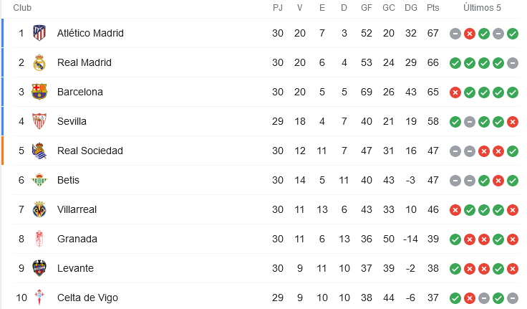This screenshot has height=309, width=527.
Task: Click the Barcelona club crest
Action: 39,92
